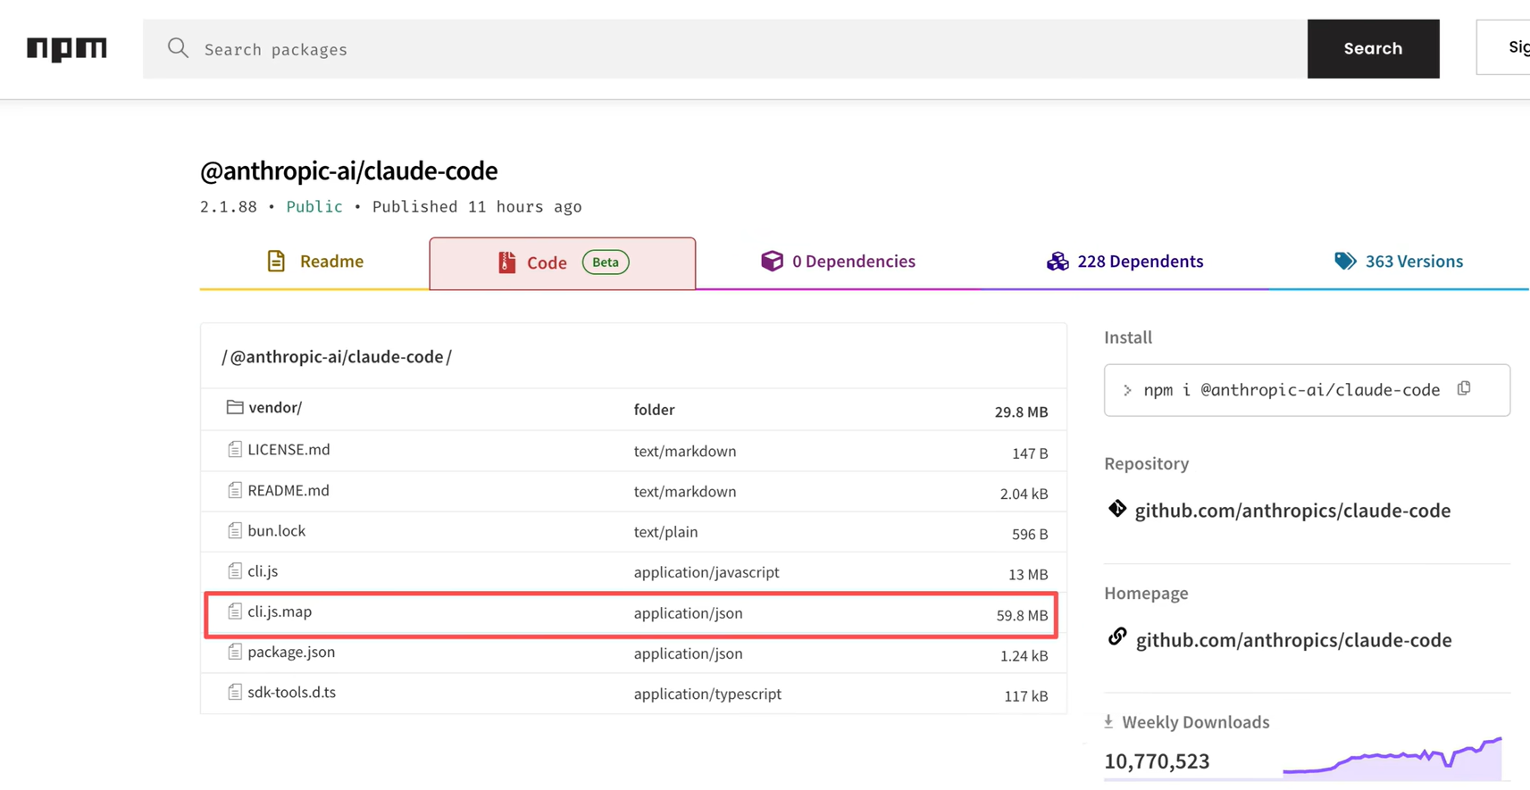Open the vendor/ folder

pos(275,408)
